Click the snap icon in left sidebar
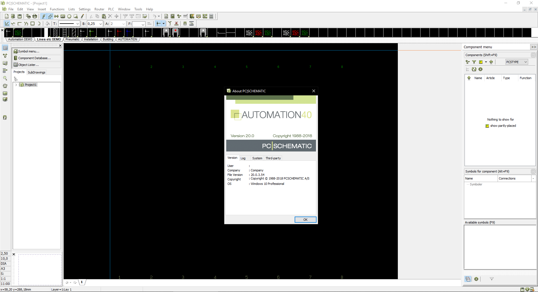The image size is (538, 292). click(x=5, y=56)
